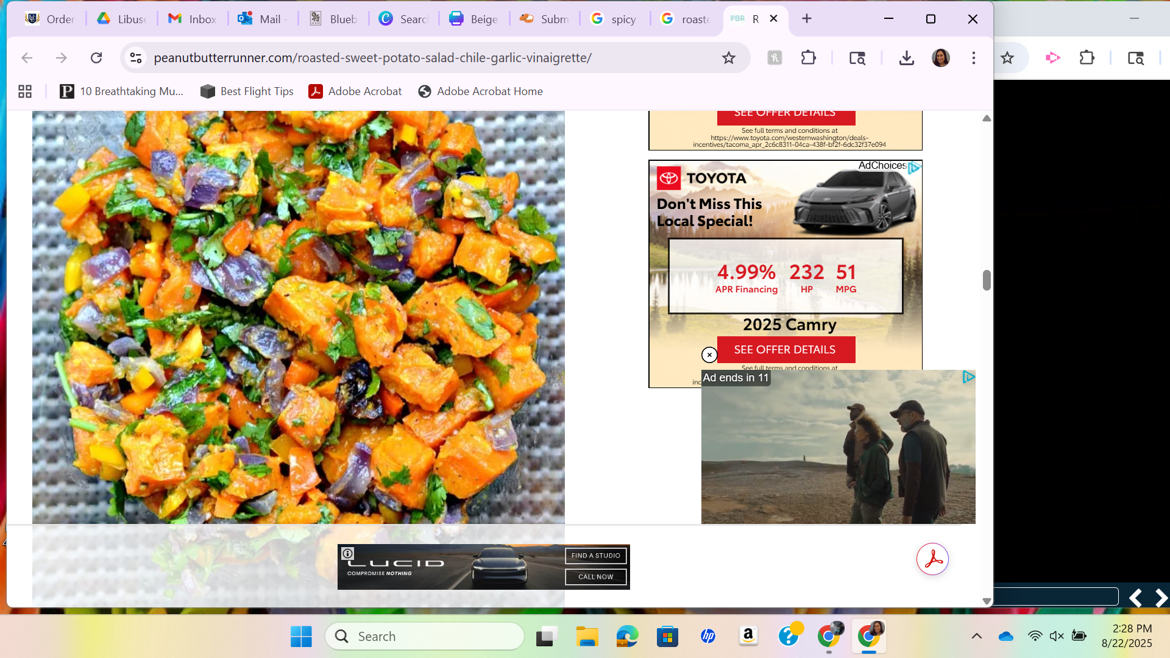1170x658 pixels.
Task: Close the video ad with X button
Action: click(709, 355)
